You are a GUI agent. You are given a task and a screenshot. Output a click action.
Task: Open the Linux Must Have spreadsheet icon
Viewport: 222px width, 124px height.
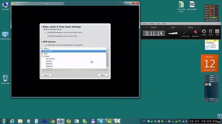(x=181, y=7)
